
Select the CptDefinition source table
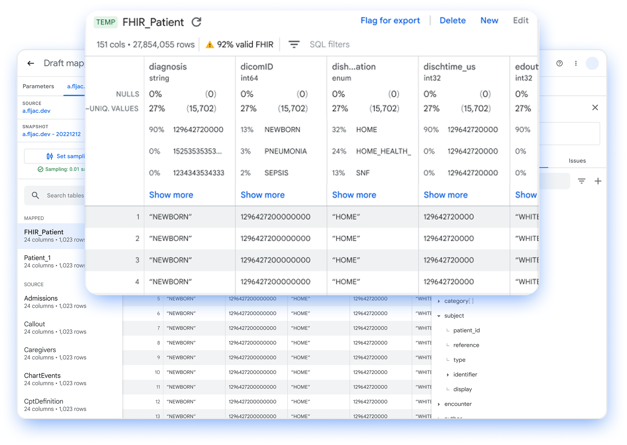[x=70, y=405]
